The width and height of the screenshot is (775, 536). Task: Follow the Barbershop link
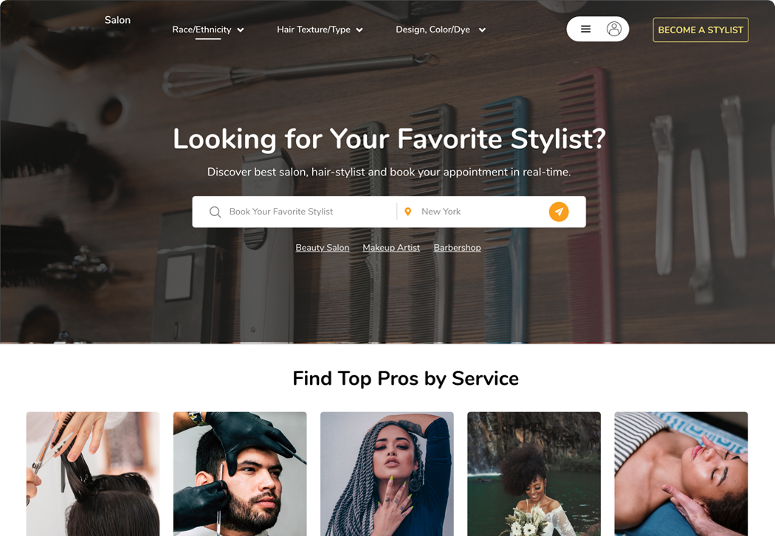point(457,248)
